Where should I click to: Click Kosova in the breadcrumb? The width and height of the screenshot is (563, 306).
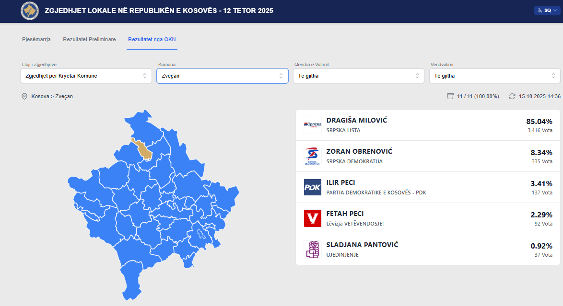click(x=40, y=96)
